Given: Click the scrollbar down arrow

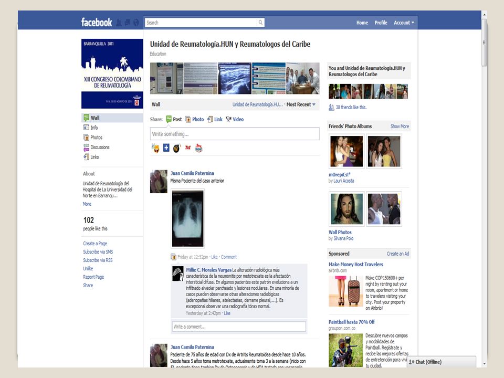Looking at the screenshot, I should pyautogui.click(x=484, y=364).
